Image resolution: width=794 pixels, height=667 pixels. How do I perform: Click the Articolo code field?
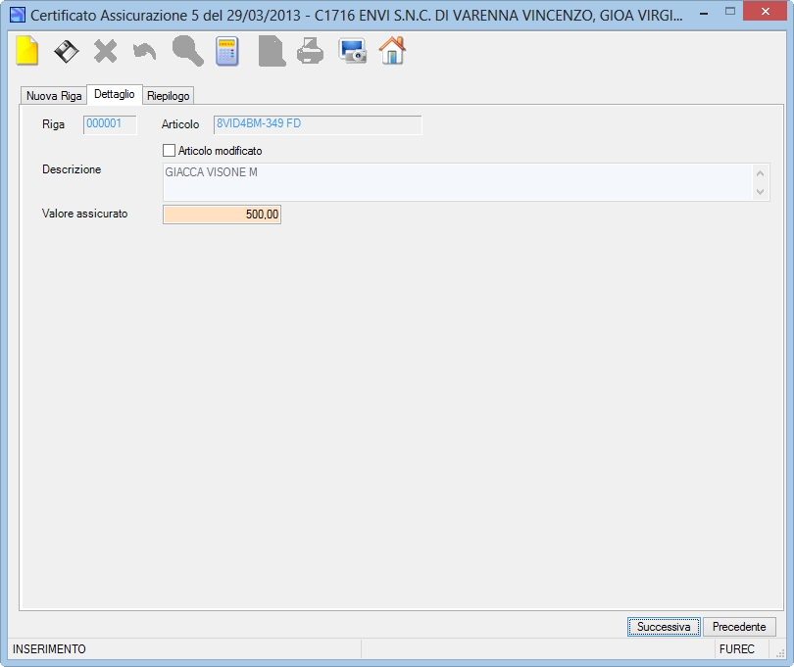pyautogui.click(x=318, y=124)
